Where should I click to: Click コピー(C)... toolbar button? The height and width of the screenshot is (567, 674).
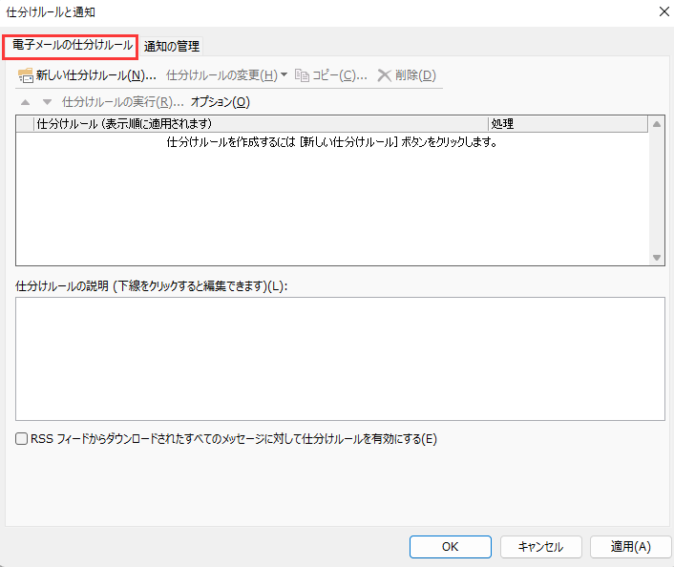331,75
